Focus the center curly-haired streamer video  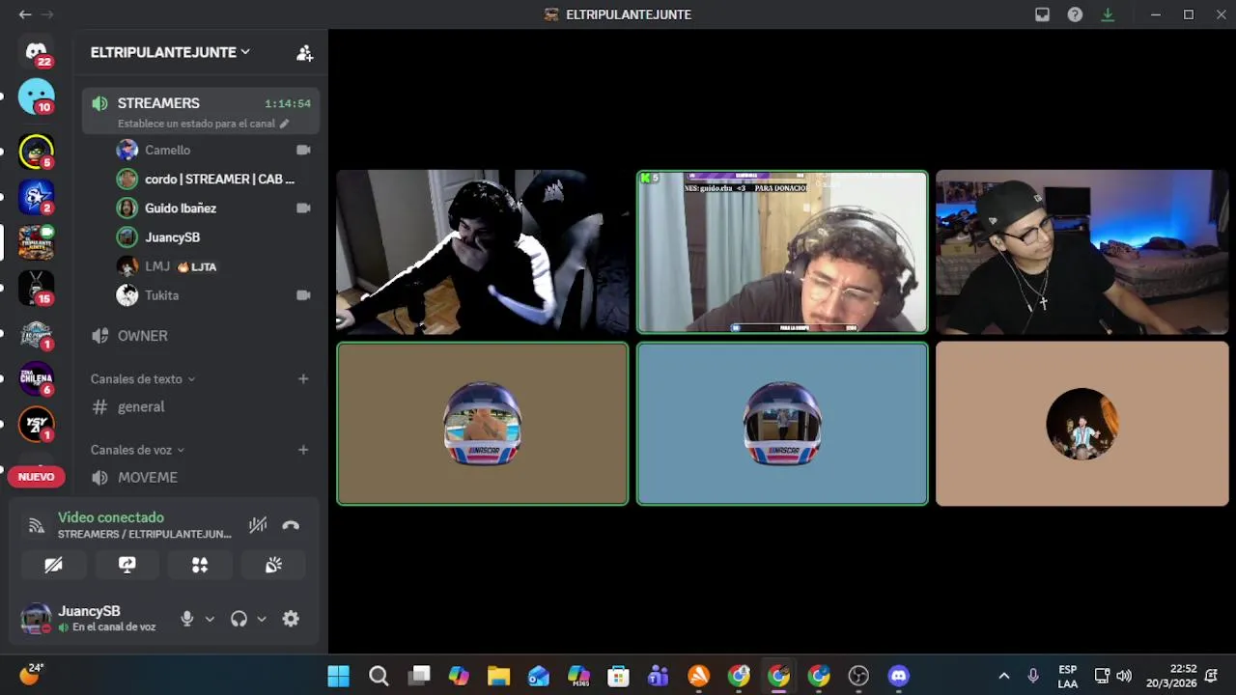click(x=782, y=252)
